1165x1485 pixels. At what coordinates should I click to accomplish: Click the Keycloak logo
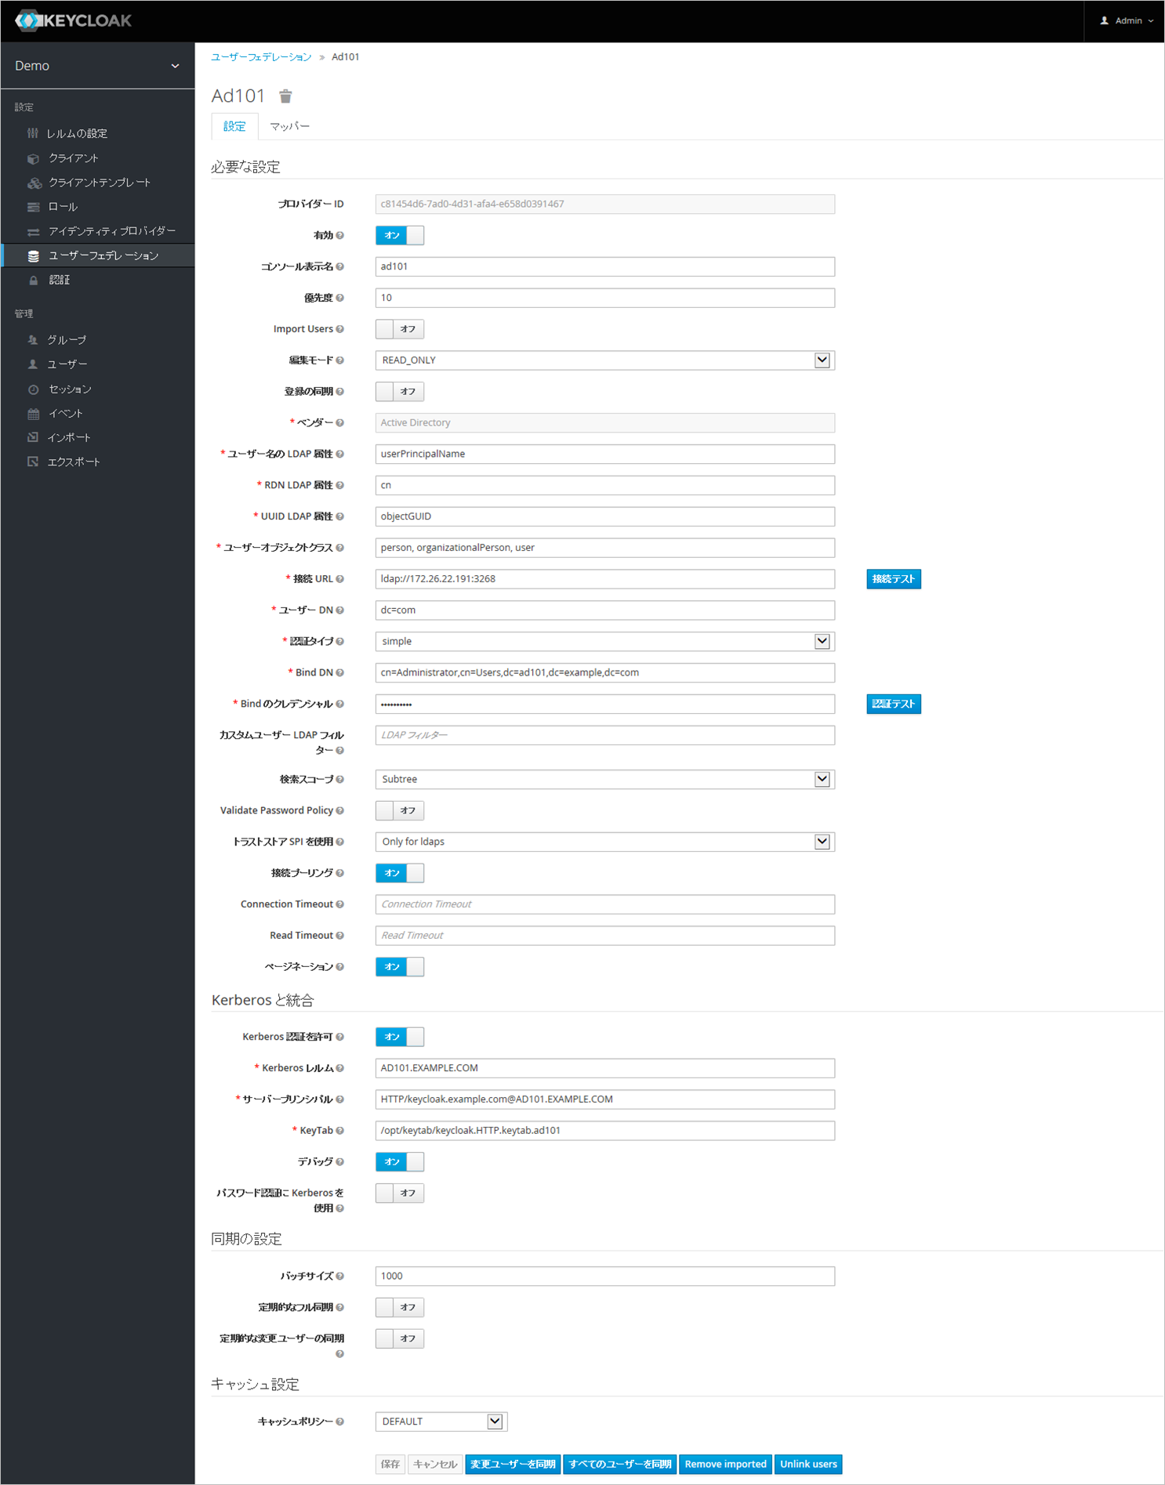(x=74, y=20)
